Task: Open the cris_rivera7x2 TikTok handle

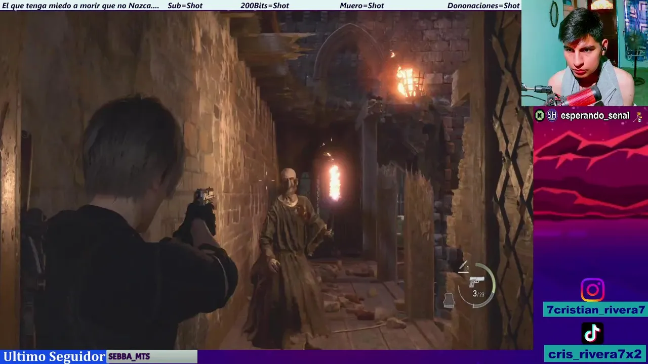Action: click(595, 354)
